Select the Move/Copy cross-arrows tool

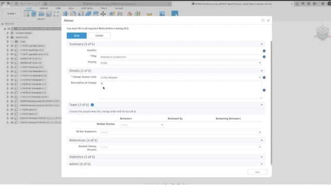(x=103, y=14)
